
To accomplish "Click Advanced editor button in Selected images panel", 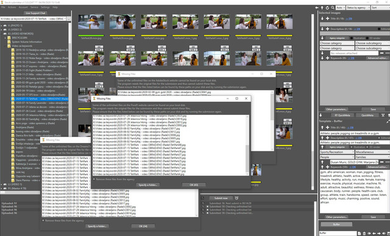I will pyautogui.click(x=378, y=58).
